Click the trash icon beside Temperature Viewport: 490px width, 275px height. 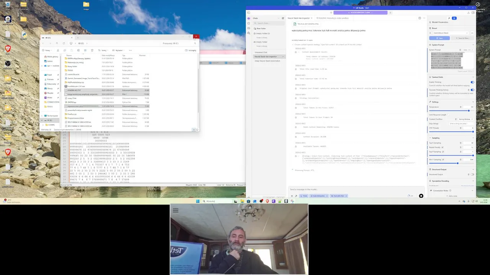[461, 107]
